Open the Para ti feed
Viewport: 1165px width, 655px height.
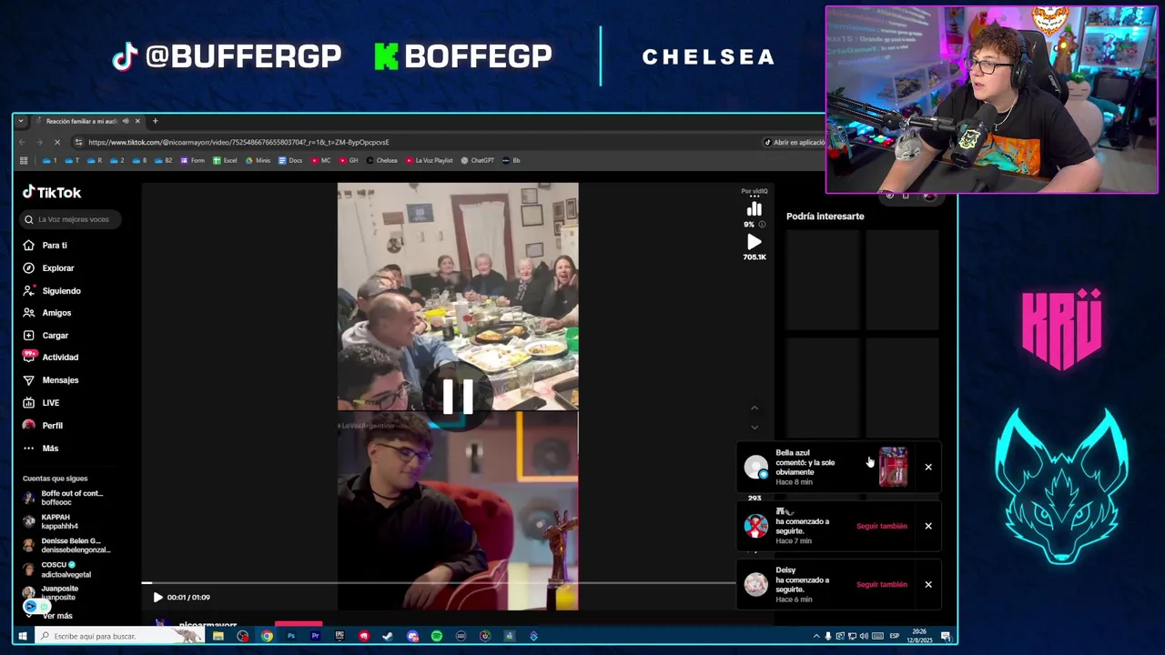point(46,246)
